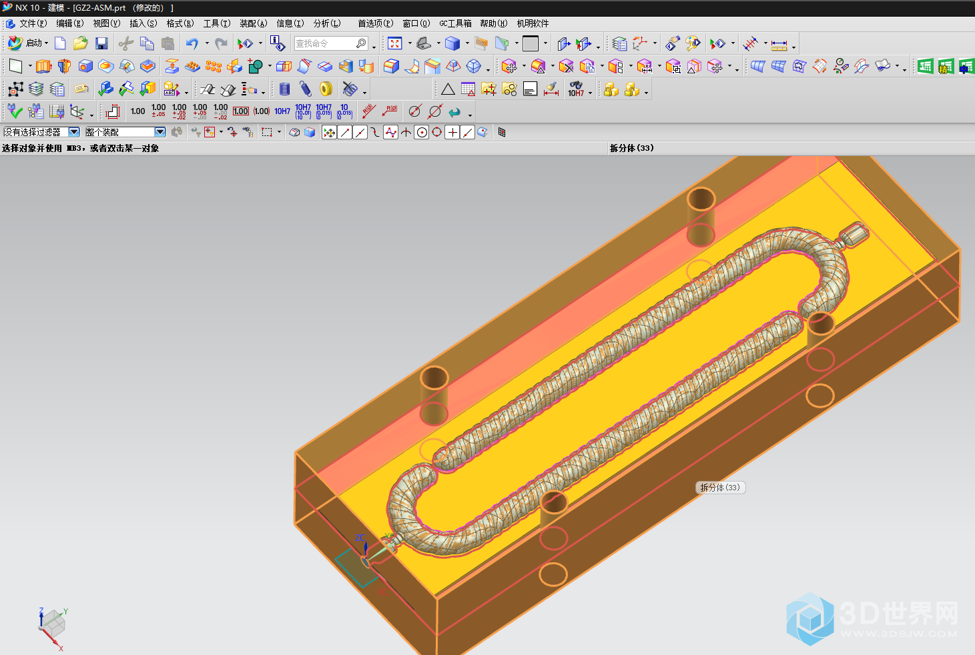Click the green spreadsheet icon labeled 精

pos(946,66)
